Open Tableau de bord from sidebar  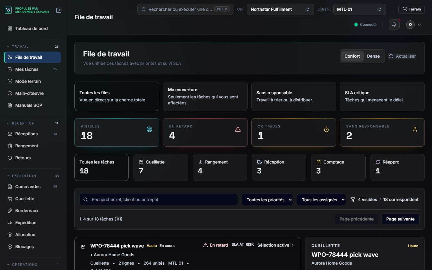pyautogui.click(x=32, y=28)
